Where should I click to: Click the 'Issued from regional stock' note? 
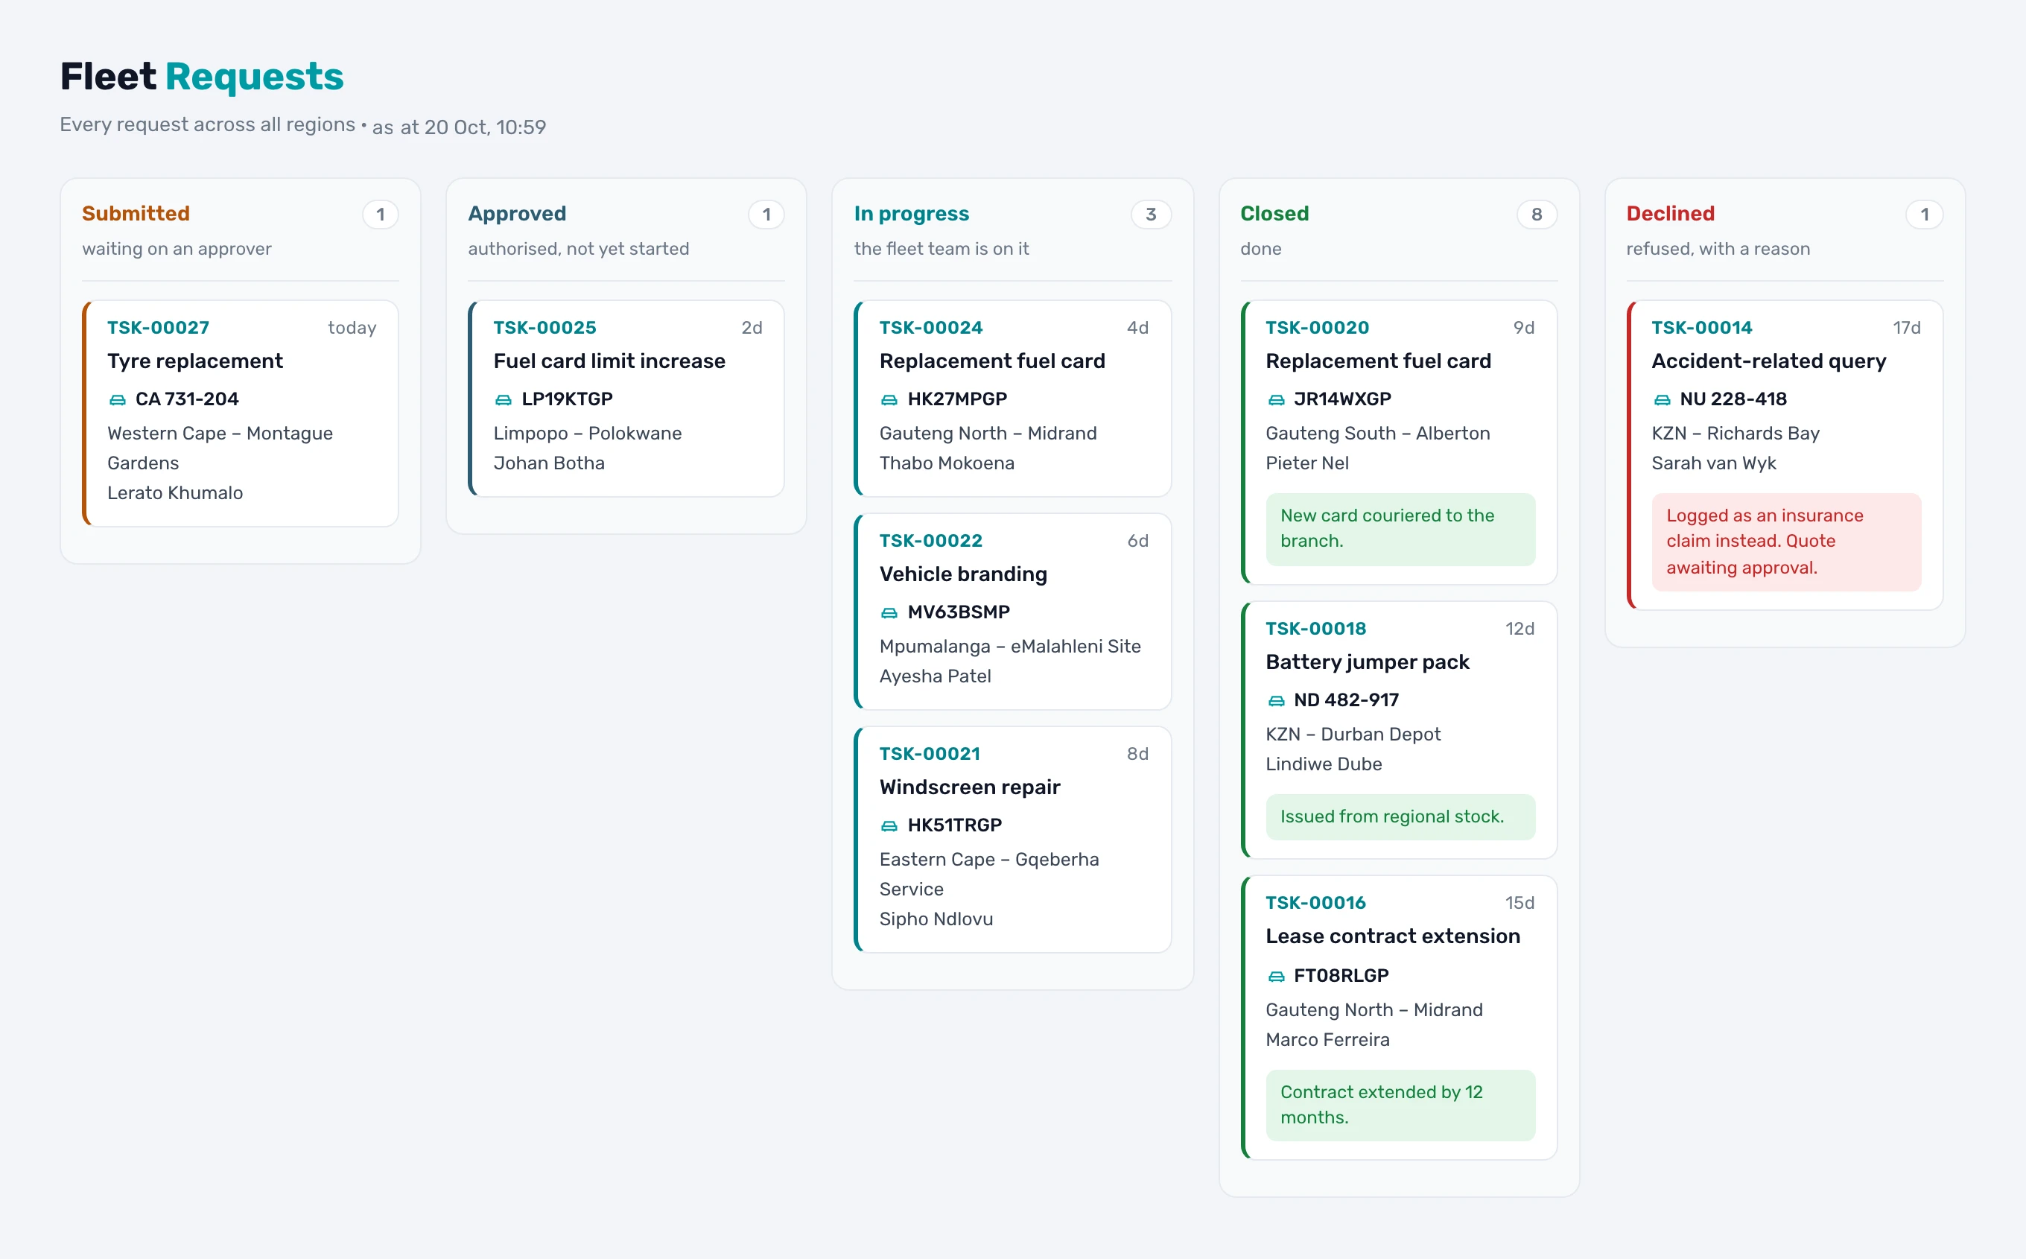coord(1400,818)
